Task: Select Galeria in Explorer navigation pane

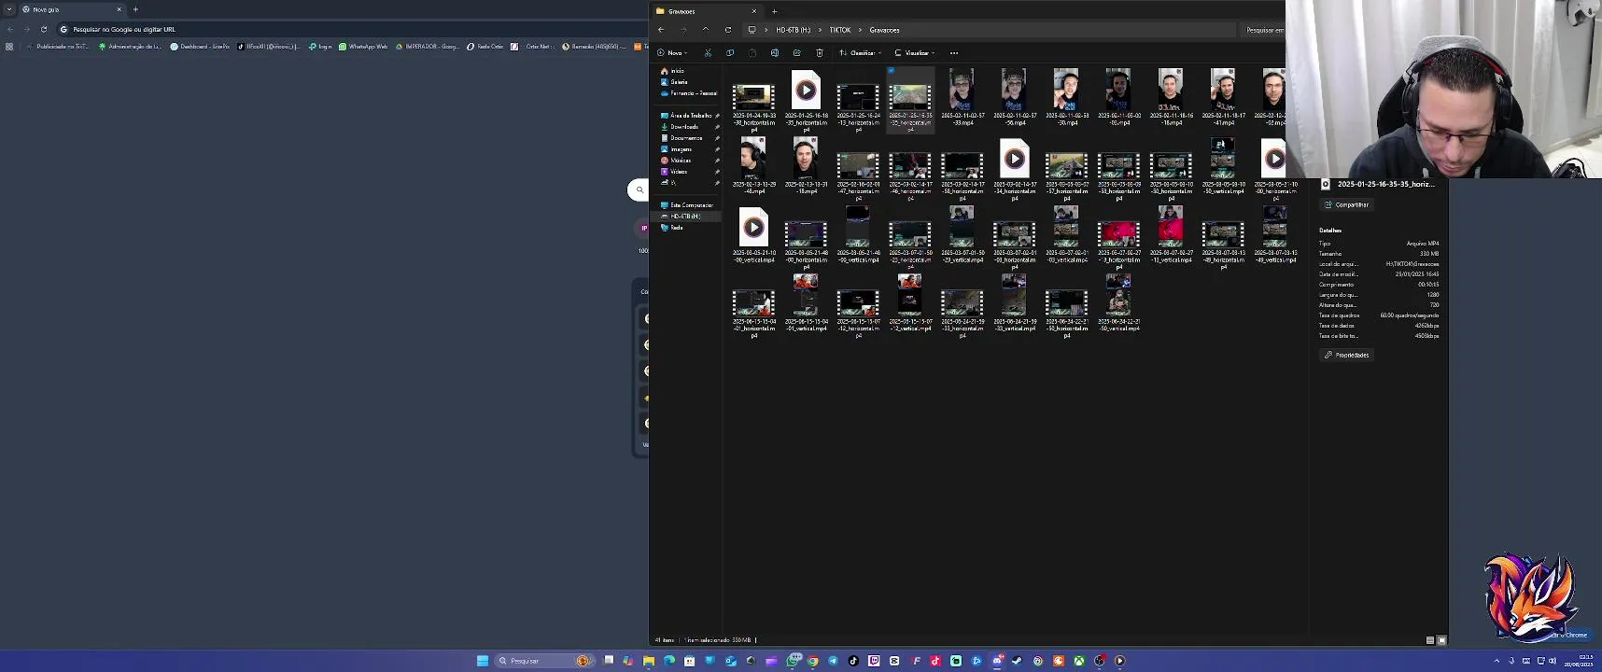Action: [x=674, y=82]
